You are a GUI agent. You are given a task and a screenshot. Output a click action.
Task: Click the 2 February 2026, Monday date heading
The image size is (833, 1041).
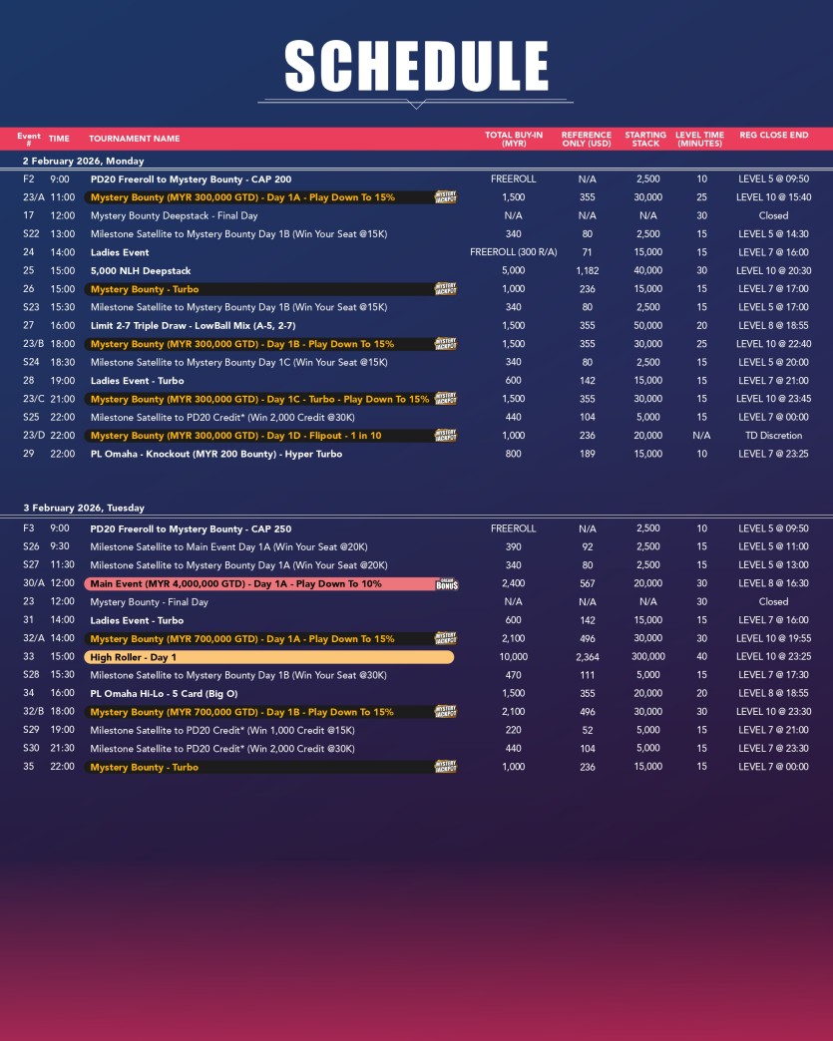point(84,161)
